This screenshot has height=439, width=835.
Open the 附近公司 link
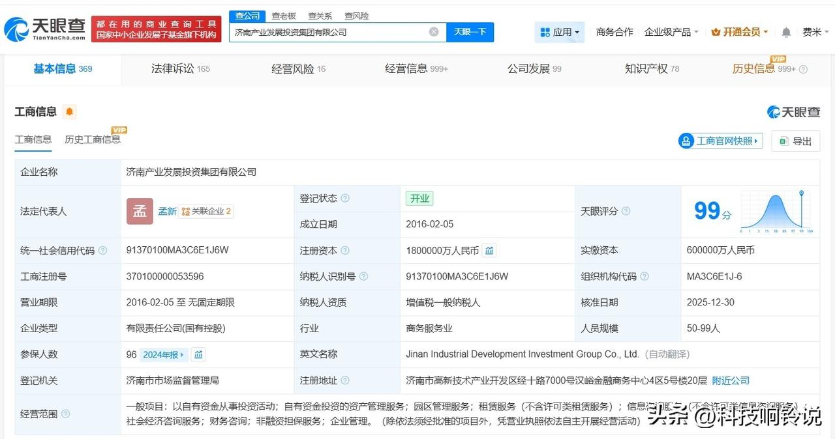(730, 380)
